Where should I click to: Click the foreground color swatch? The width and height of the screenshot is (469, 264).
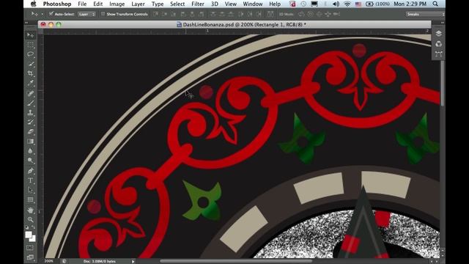click(x=29, y=235)
